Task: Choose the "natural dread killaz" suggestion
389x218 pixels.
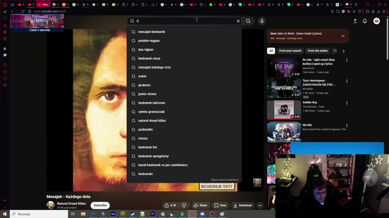Action: [x=184, y=121]
